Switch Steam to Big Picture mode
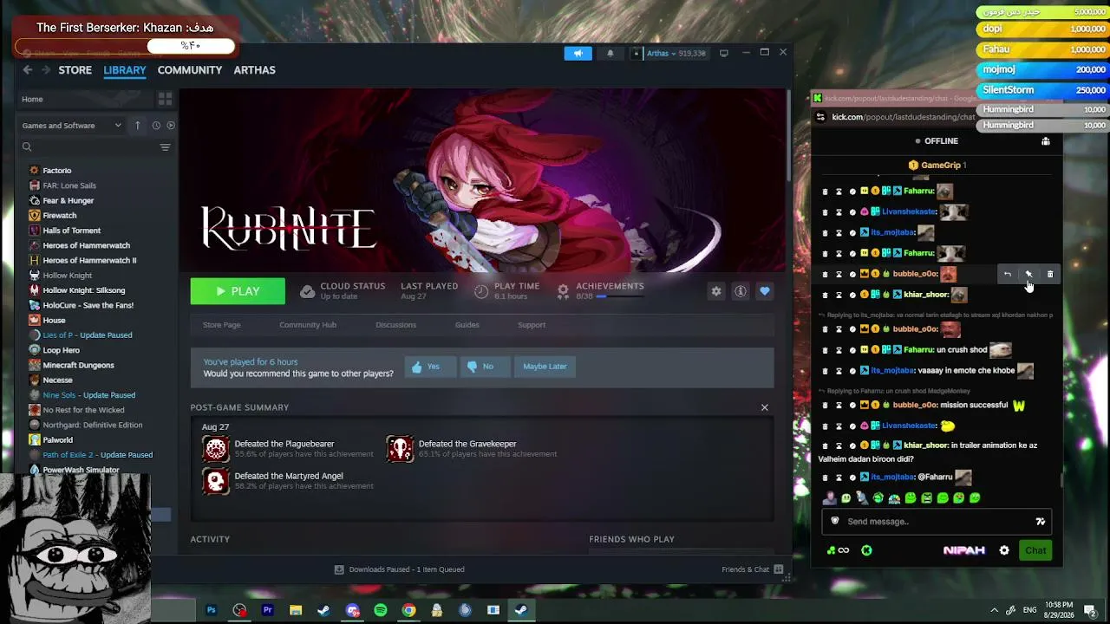 724,53
